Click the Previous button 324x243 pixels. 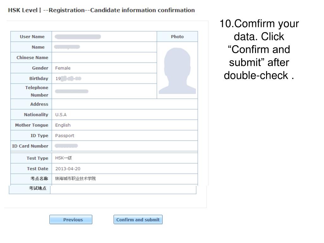pyautogui.click(x=71, y=220)
